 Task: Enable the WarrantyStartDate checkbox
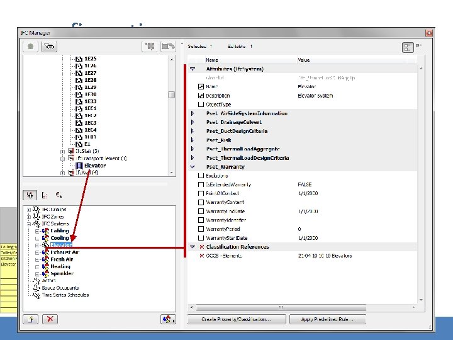click(x=201, y=238)
